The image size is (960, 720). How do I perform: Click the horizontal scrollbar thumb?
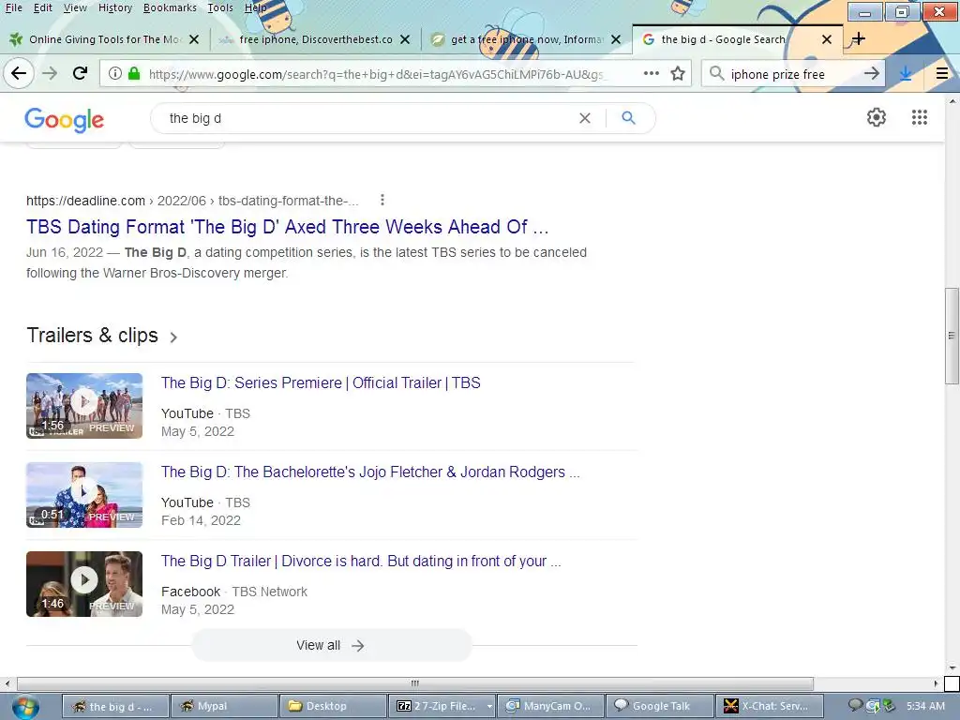[415, 683]
